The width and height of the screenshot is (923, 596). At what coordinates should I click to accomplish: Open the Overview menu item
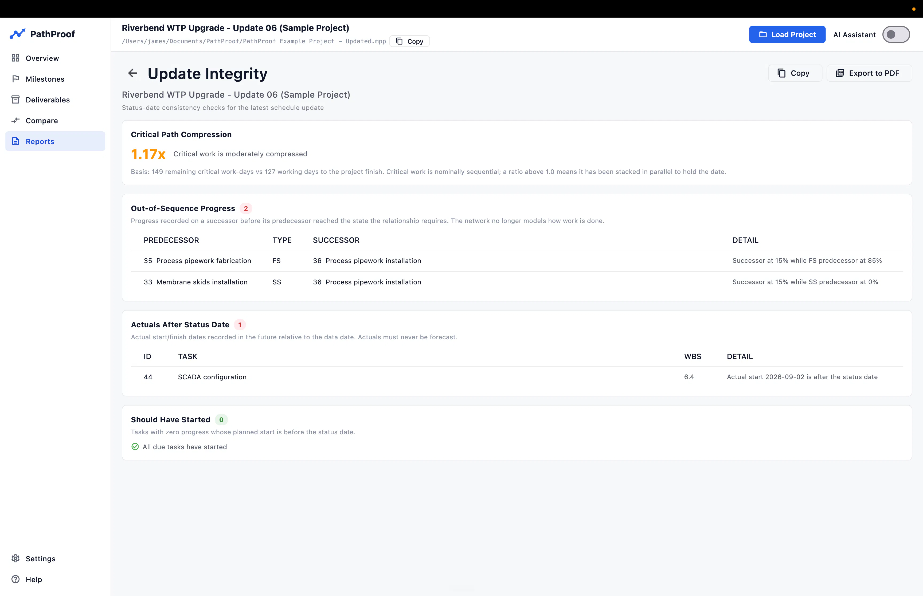[55, 58]
